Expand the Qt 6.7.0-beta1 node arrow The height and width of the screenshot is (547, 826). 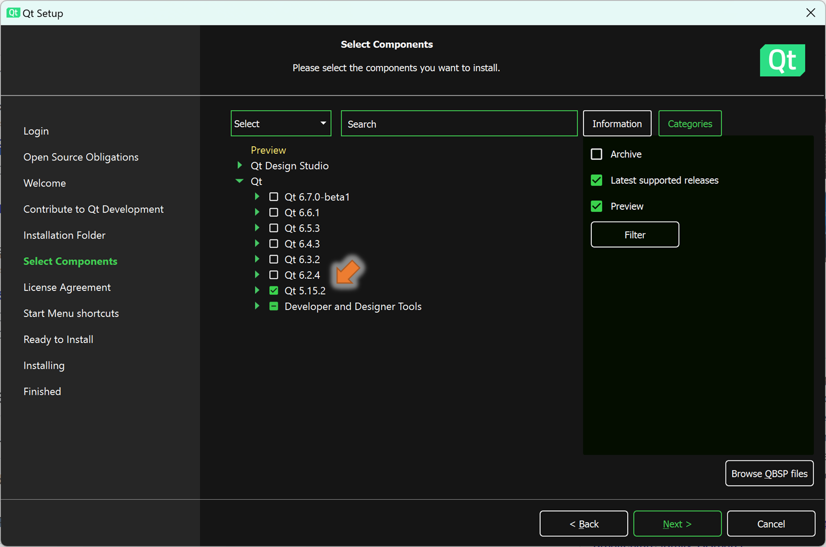coord(256,196)
